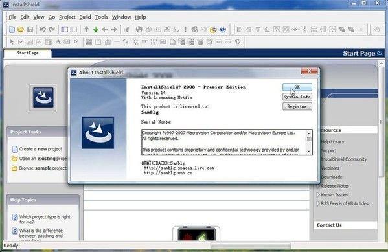Open Which project type is right for me topic
The image size is (388, 252).
[45, 220]
